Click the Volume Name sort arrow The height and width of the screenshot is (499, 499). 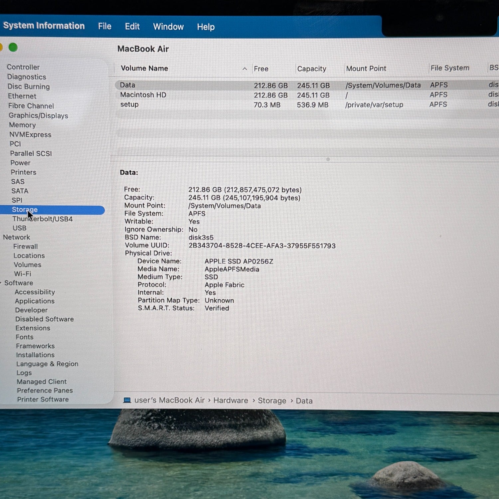[x=245, y=69]
